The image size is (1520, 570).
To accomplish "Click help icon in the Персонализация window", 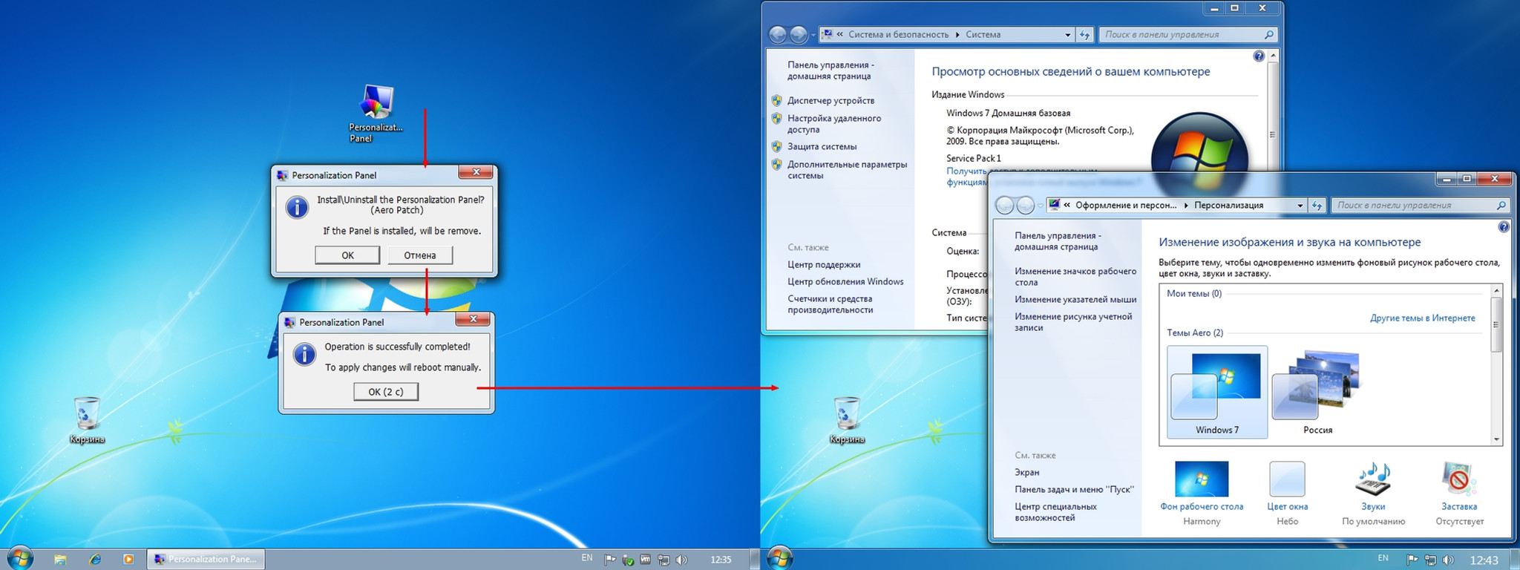I will point(1504,226).
